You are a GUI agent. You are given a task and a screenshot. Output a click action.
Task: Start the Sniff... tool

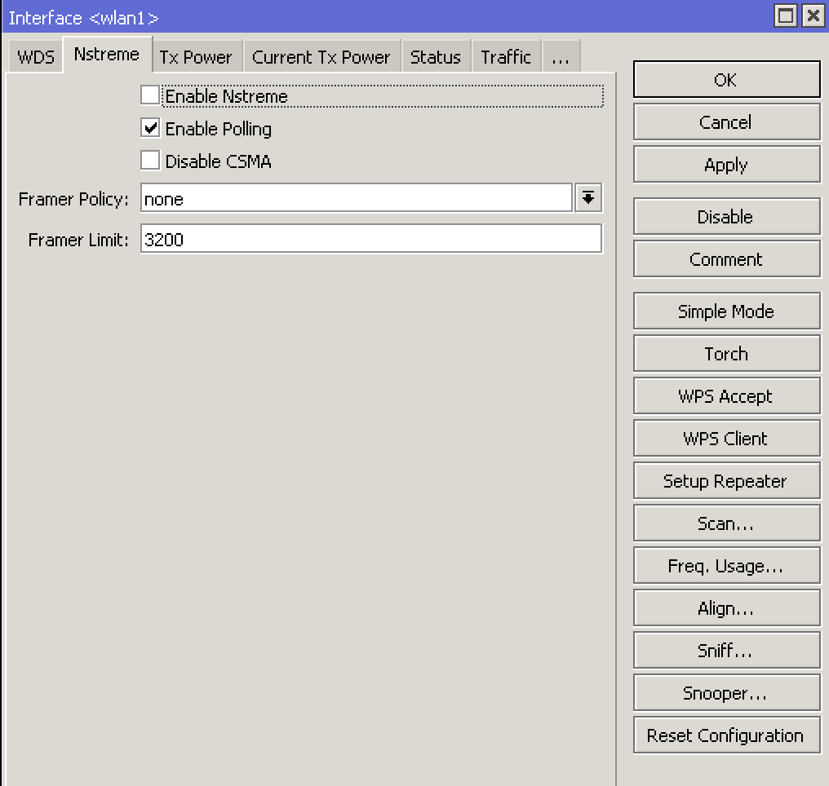coord(727,651)
